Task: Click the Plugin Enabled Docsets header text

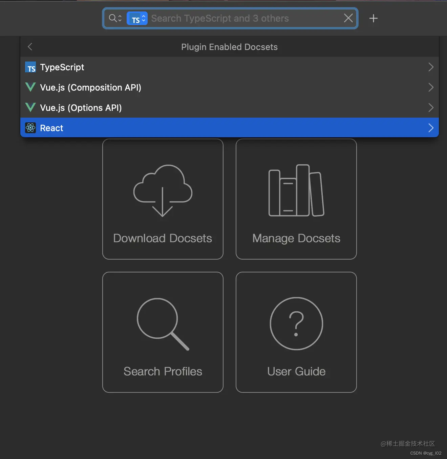Action: tap(229, 47)
